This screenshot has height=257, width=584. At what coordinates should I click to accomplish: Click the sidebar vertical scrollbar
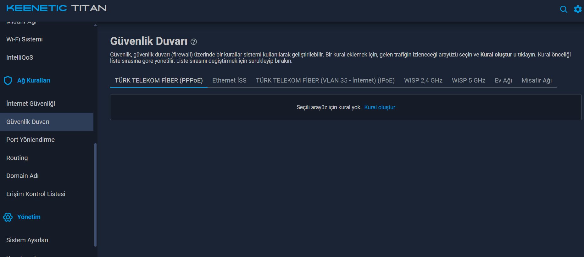click(x=95, y=195)
